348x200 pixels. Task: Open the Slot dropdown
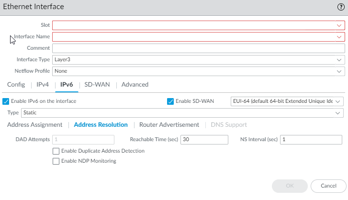tap(199, 25)
